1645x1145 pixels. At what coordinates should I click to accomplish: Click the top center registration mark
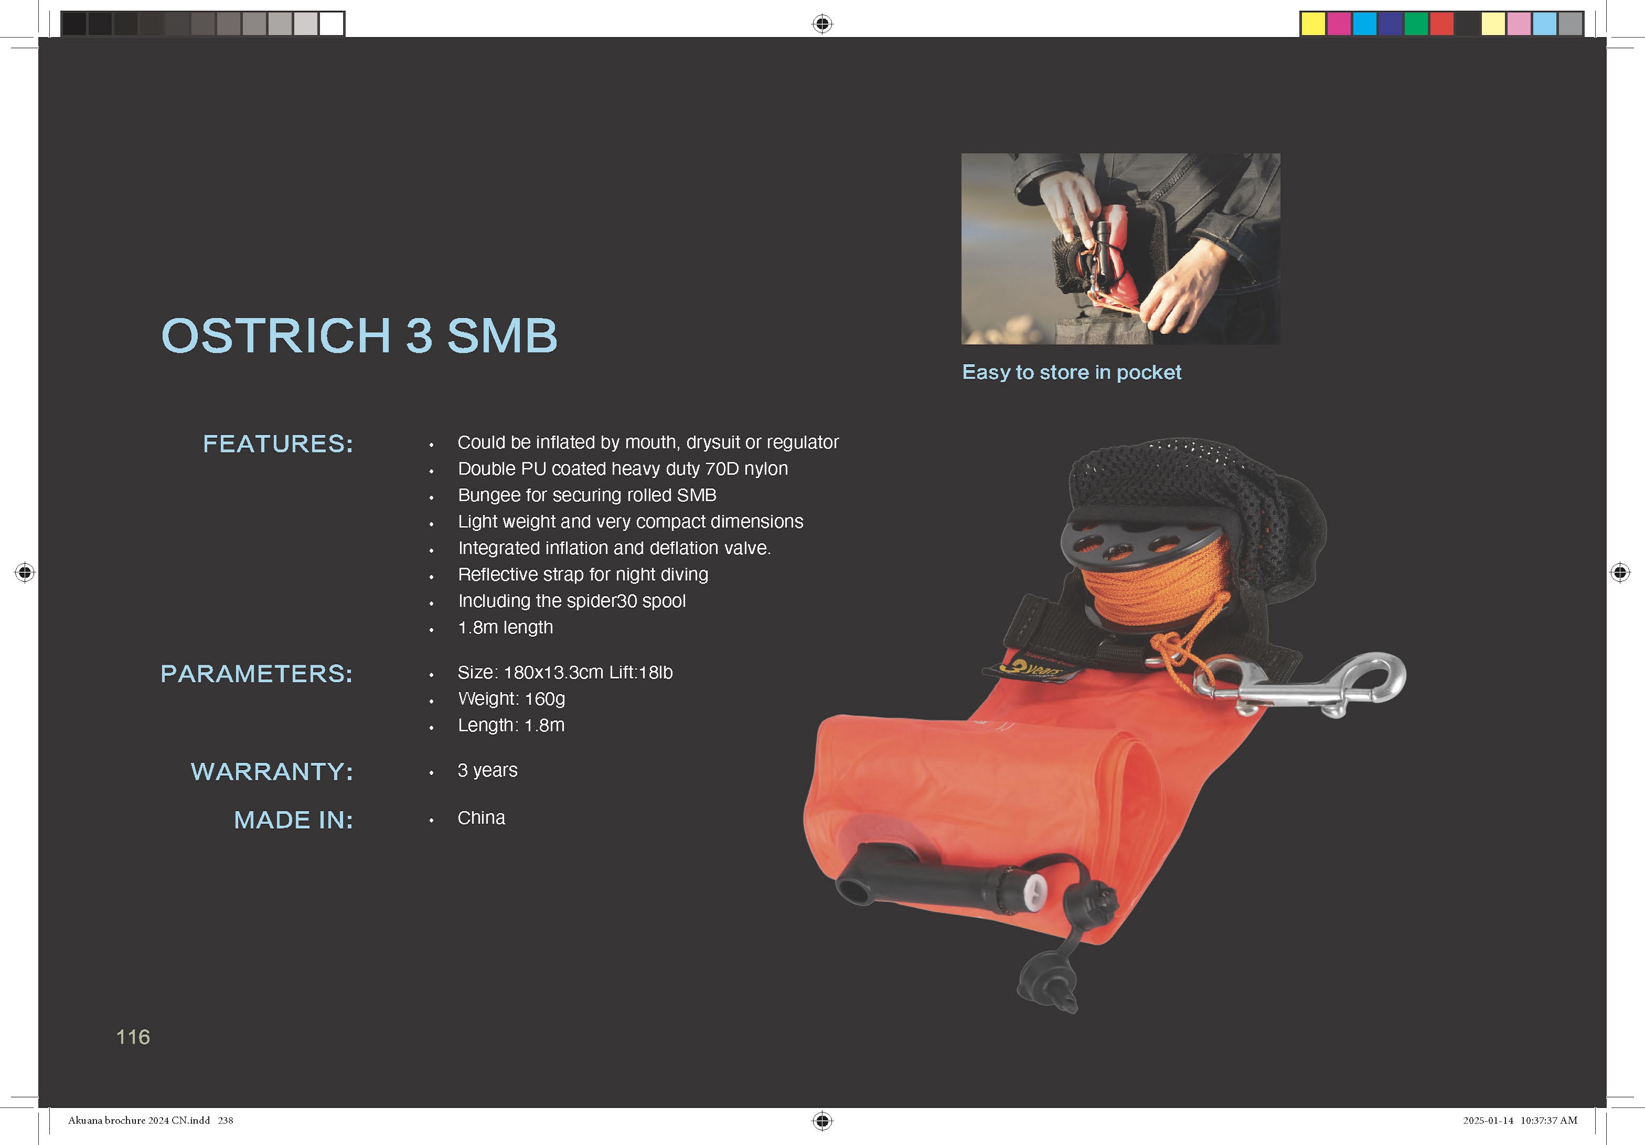[x=822, y=24]
